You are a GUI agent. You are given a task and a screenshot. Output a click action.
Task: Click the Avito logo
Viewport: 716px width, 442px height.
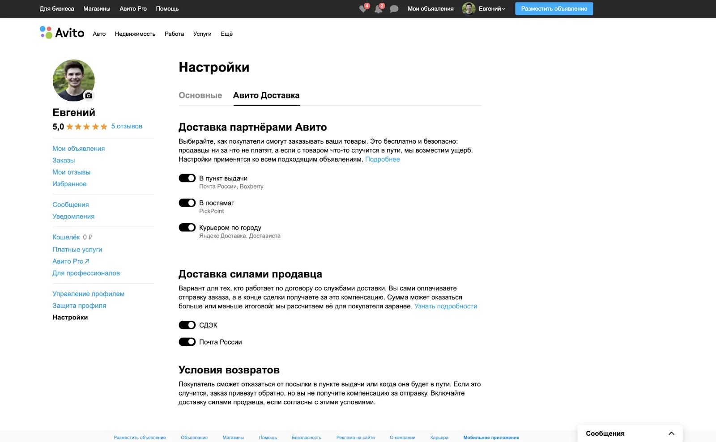(x=62, y=33)
